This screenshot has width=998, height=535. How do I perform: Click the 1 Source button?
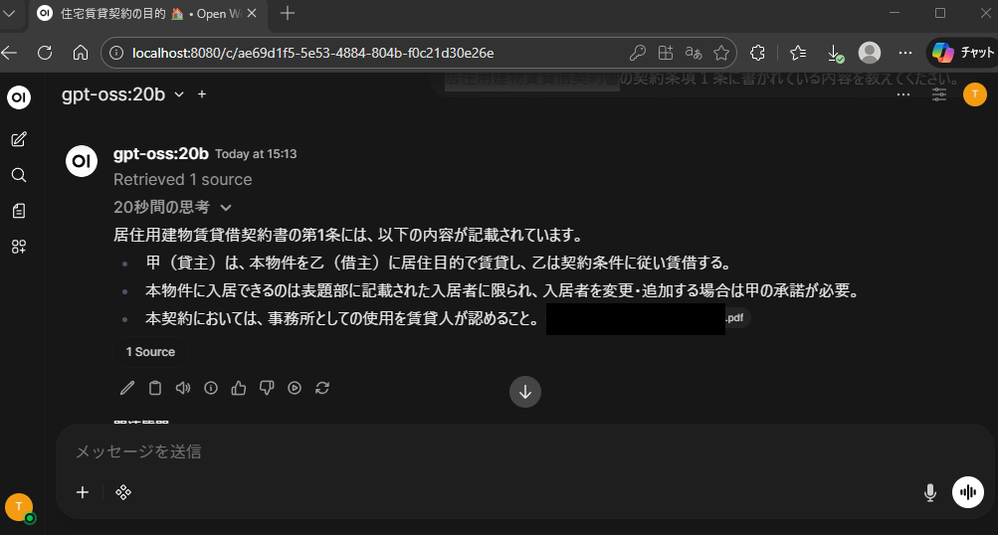150,352
